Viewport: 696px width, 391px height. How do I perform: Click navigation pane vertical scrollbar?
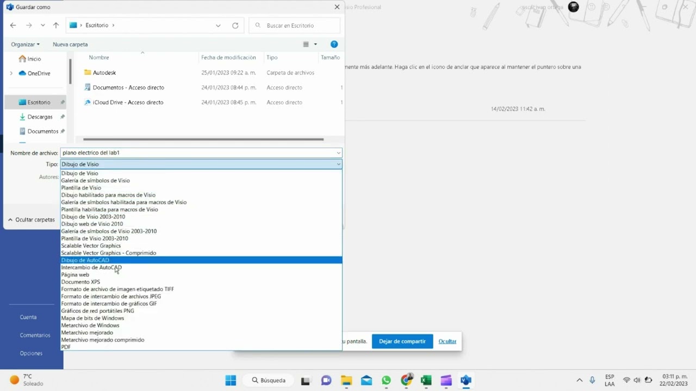coord(71,71)
